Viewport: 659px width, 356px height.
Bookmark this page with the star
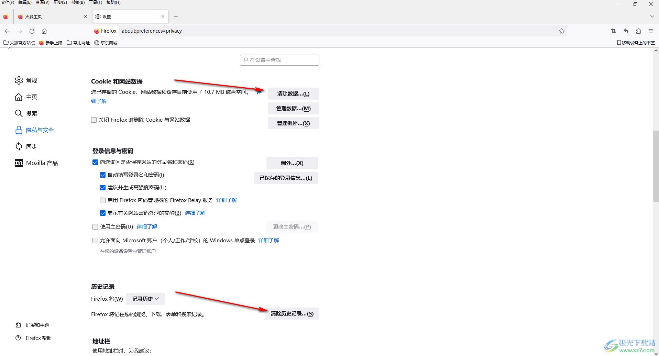(x=562, y=31)
